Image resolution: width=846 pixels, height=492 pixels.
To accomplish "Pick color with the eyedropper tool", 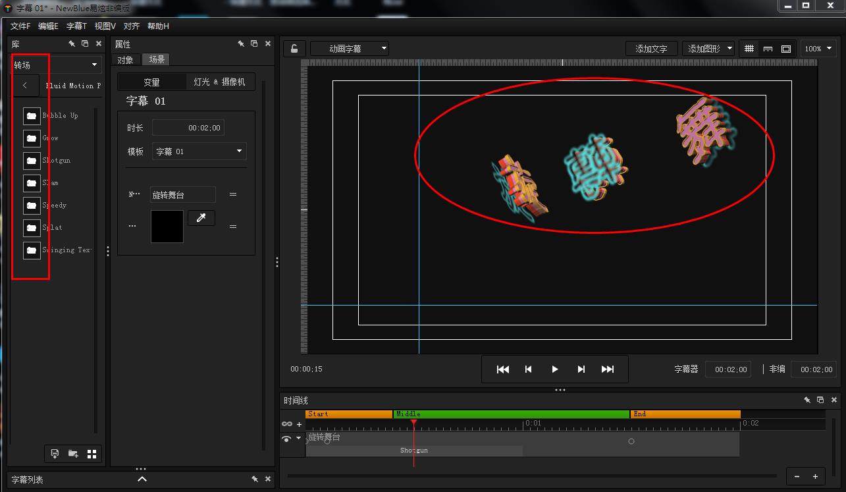I will 201,218.
